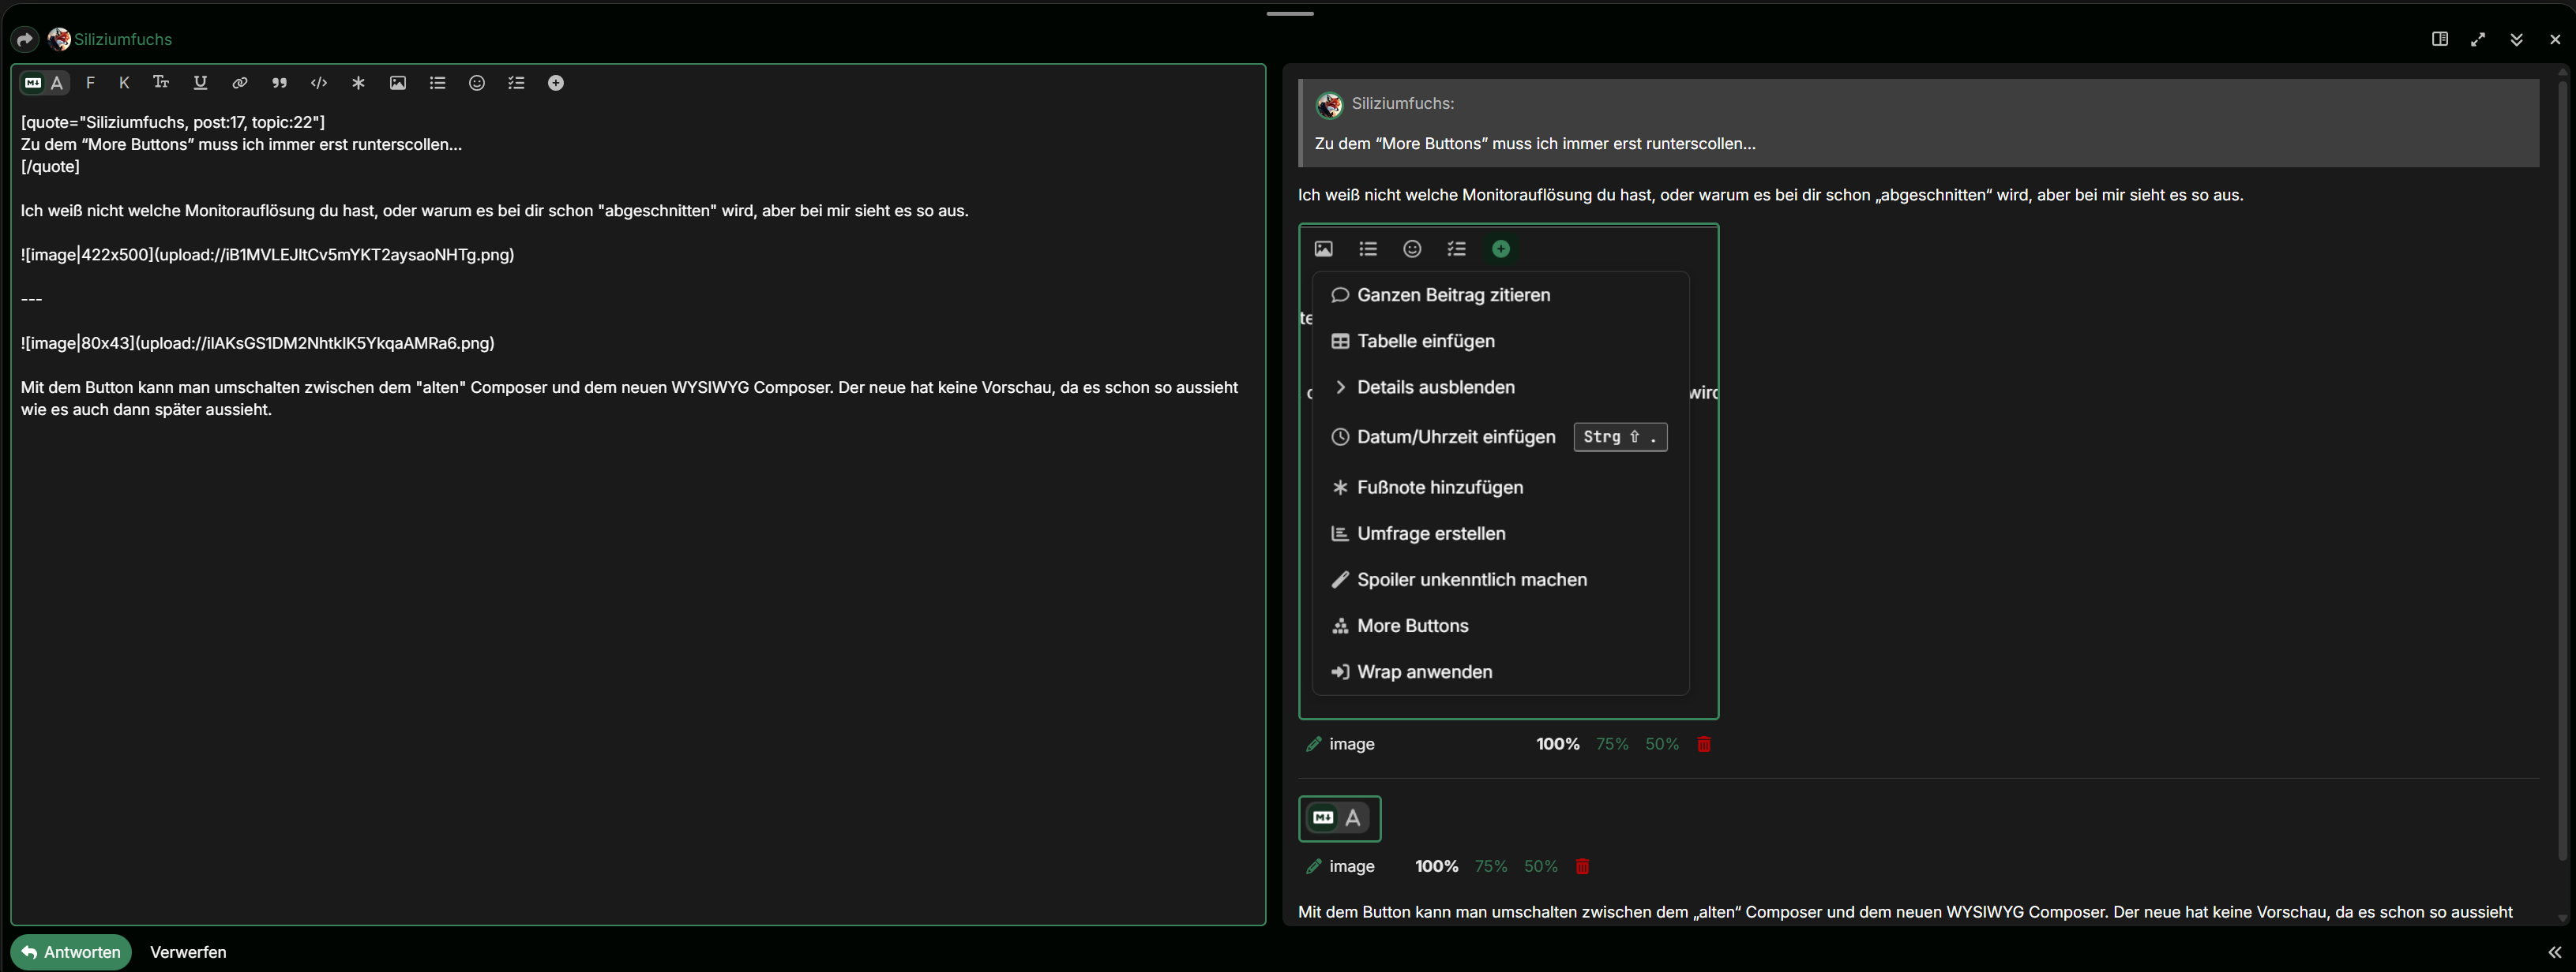The image size is (2576, 972).
Task: Click the underline icon in composer toolbar
Action: click(200, 83)
